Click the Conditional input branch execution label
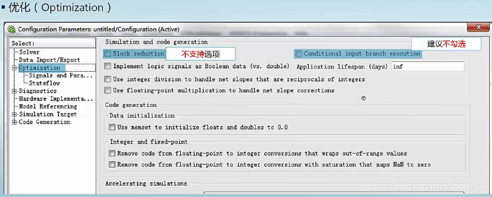Image resolution: width=492 pixels, height=197 pixels. click(x=362, y=54)
